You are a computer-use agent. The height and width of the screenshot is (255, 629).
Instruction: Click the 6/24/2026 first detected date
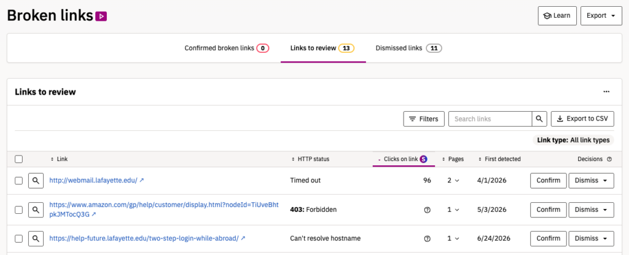[x=494, y=238]
